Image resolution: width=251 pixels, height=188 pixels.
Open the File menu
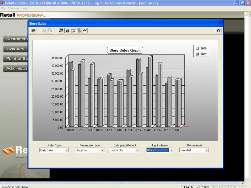(3, 8)
